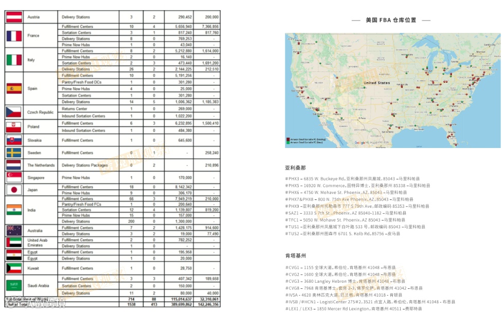
Task: Click the value '170,000' in Singapore row
Action: tap(185, 178)
